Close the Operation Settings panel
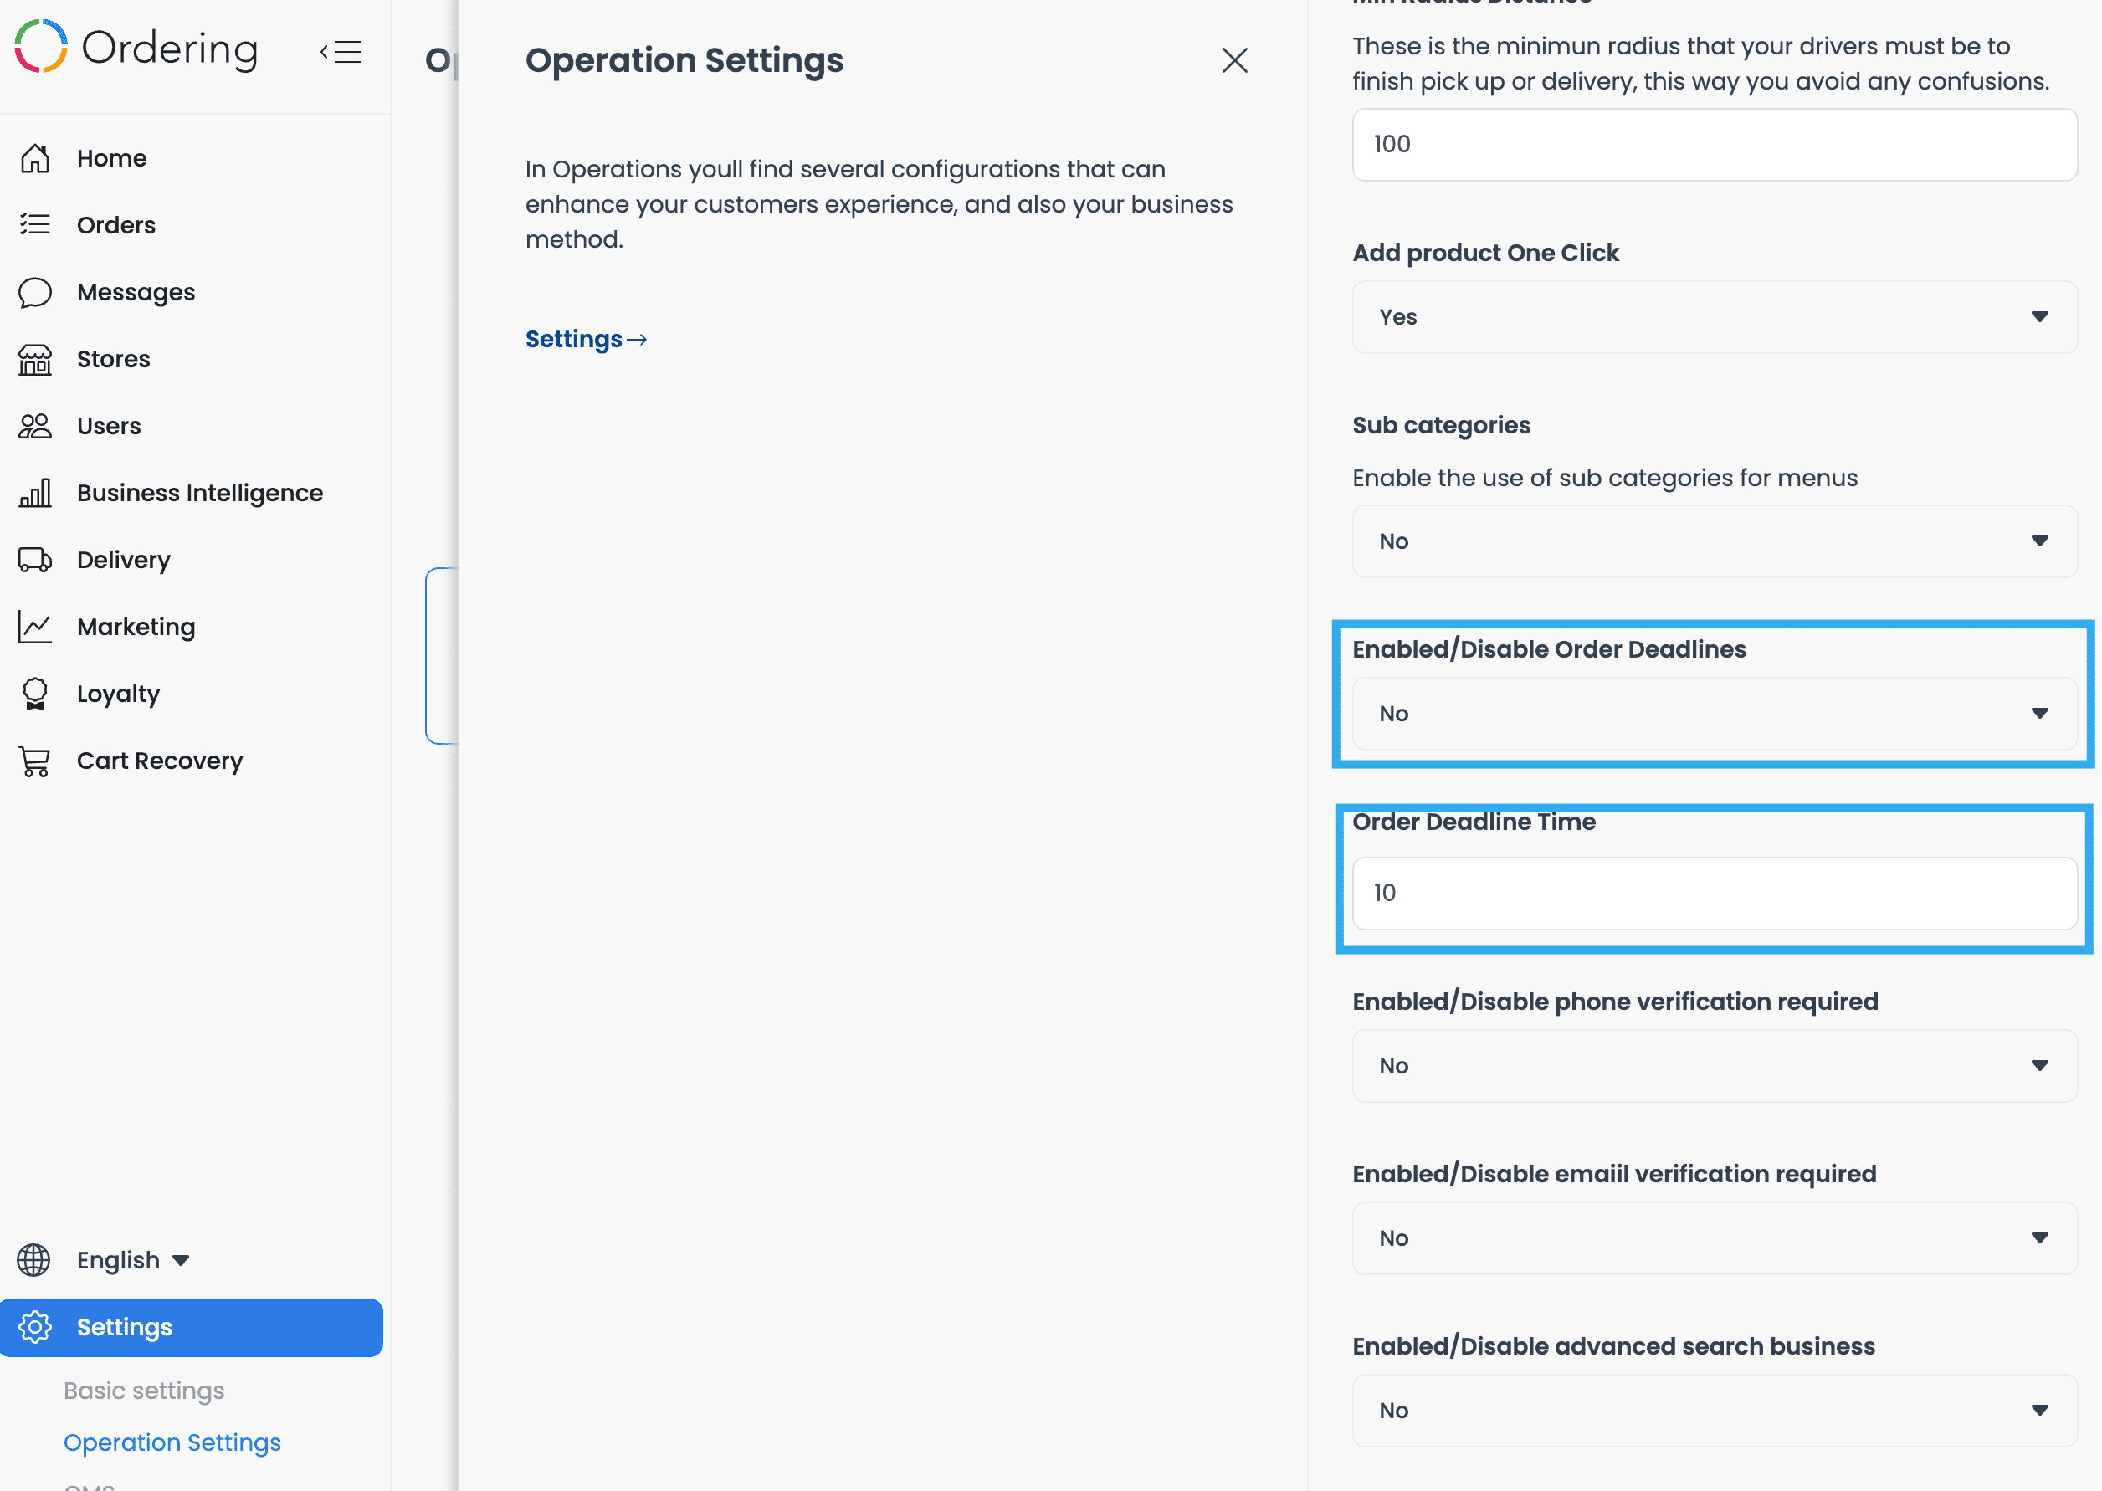This screenshot has width=2102, height=1491. click(x=1234, y=60)
